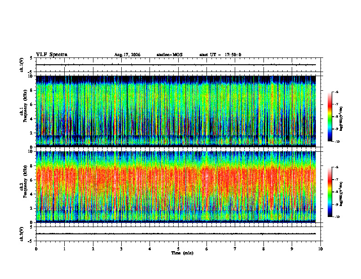Click the ch.3 voltage waveform trace

point(176,234)
